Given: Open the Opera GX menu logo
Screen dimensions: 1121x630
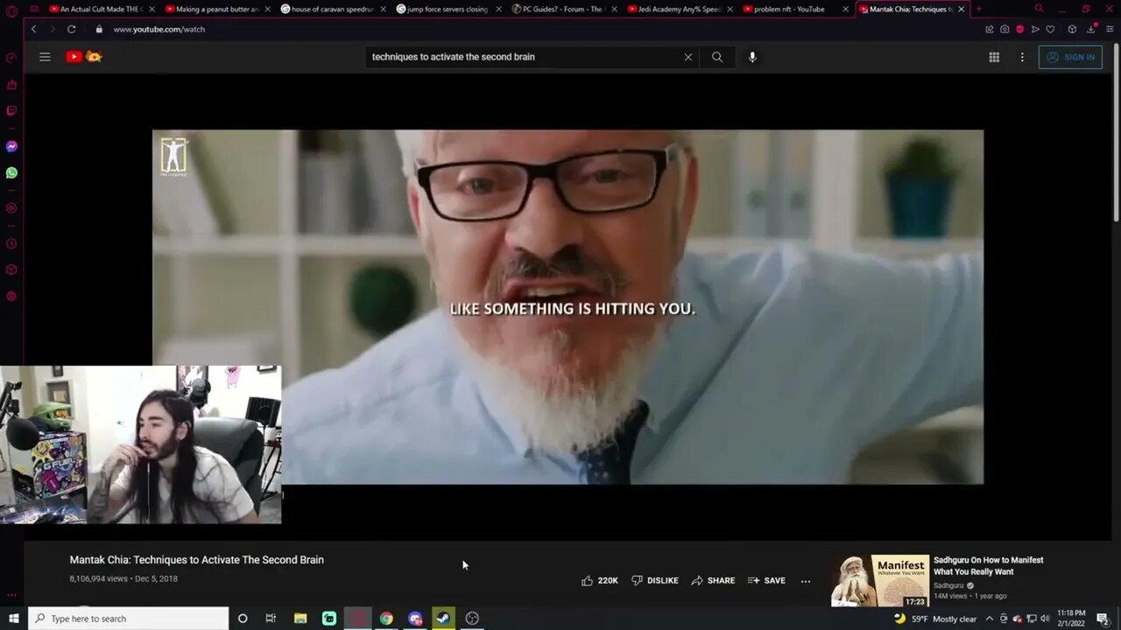Looking at the screenshot, I should (11, 10).
